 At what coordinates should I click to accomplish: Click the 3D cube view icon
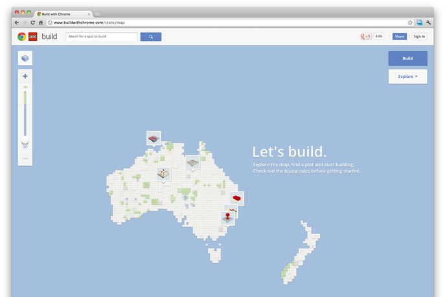[x=25, y=58]
